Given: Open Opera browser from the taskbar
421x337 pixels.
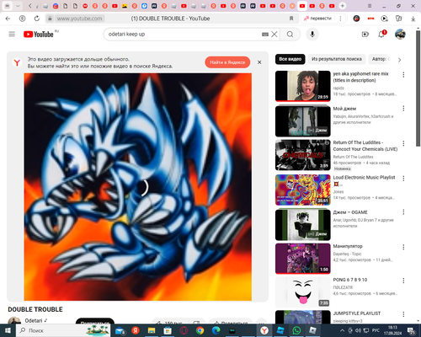Looking at the screenshot, I should pos(184,330).
